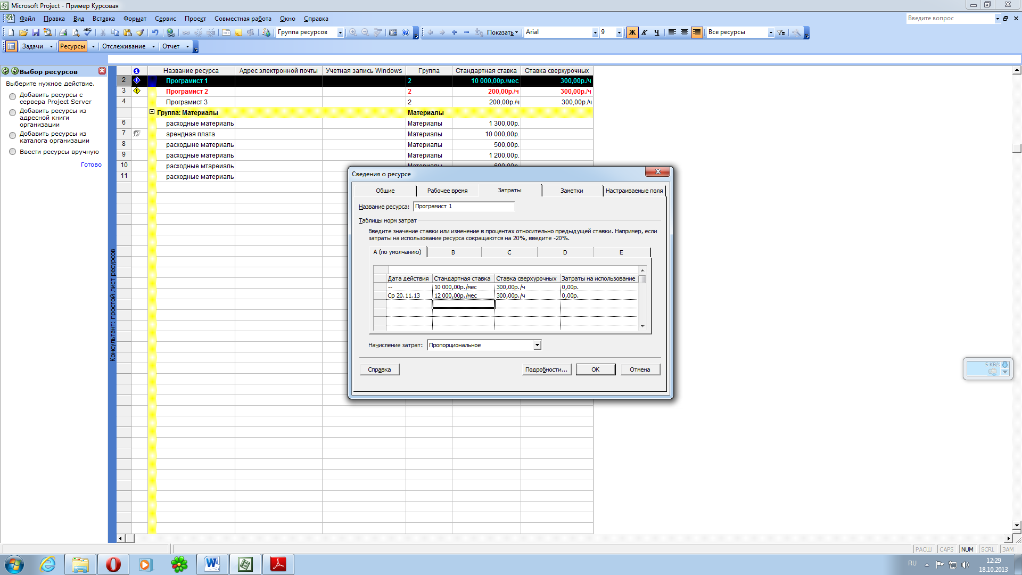This screenshot has width=1022, height=575.
Task: Open the 'Все ресурсы' filter dropdown
Action: 770,32
